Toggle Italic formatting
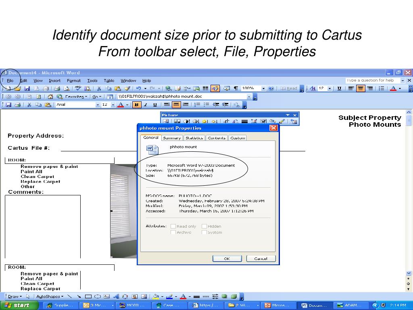The height and width of the screenshot is (310, 413). coord(145,105)
